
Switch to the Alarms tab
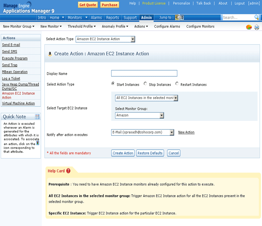click(x=96, y=18)
